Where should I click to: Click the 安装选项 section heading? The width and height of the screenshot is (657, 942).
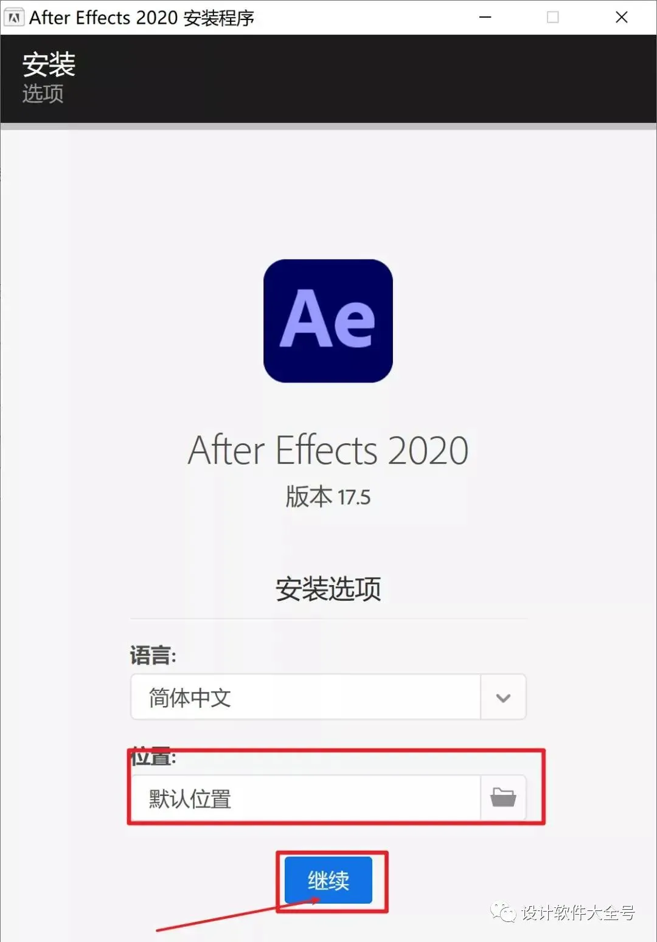[x=328, y=589]
